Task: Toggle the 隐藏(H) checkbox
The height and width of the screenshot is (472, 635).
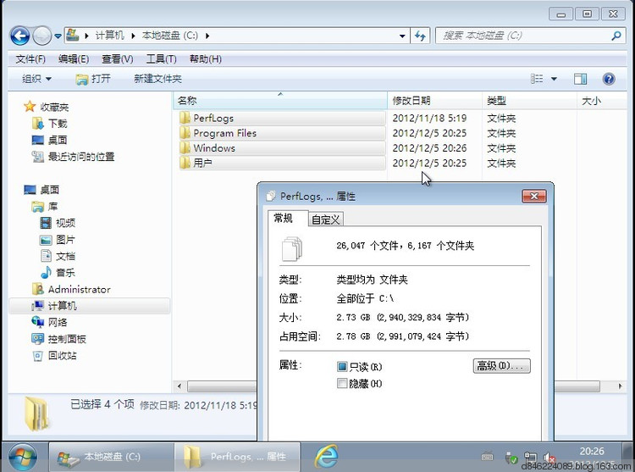Action: tap(342, 383)
